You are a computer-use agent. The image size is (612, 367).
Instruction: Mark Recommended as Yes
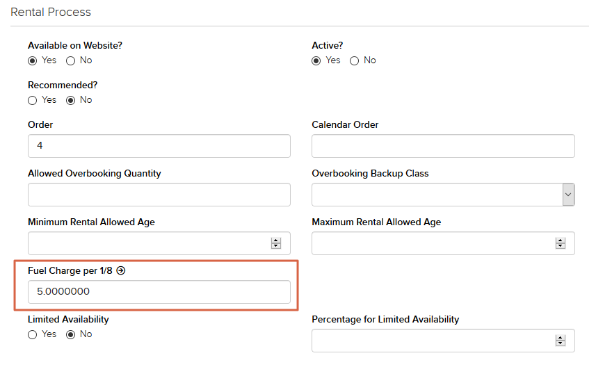33,100
